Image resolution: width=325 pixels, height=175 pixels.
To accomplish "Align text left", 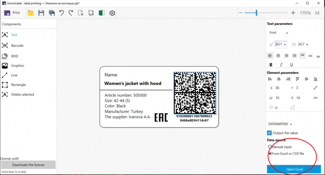I will point(270,56).
